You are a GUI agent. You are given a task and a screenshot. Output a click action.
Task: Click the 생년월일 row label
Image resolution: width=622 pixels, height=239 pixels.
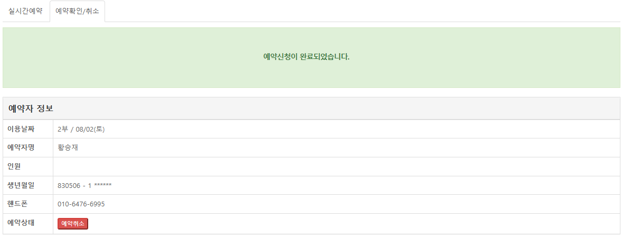[x=21, y=185]
